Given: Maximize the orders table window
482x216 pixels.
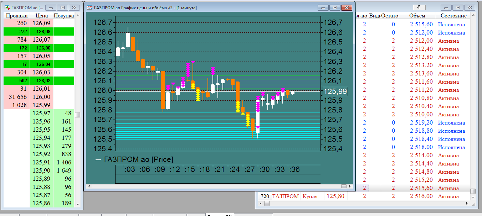Looking at the screenshot, I should click(x=458, y=7).
